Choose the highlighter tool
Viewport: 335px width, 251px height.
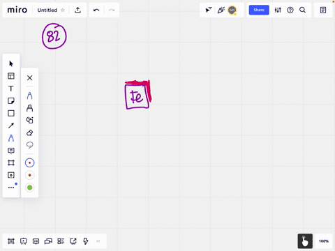(x=29, y=108)
